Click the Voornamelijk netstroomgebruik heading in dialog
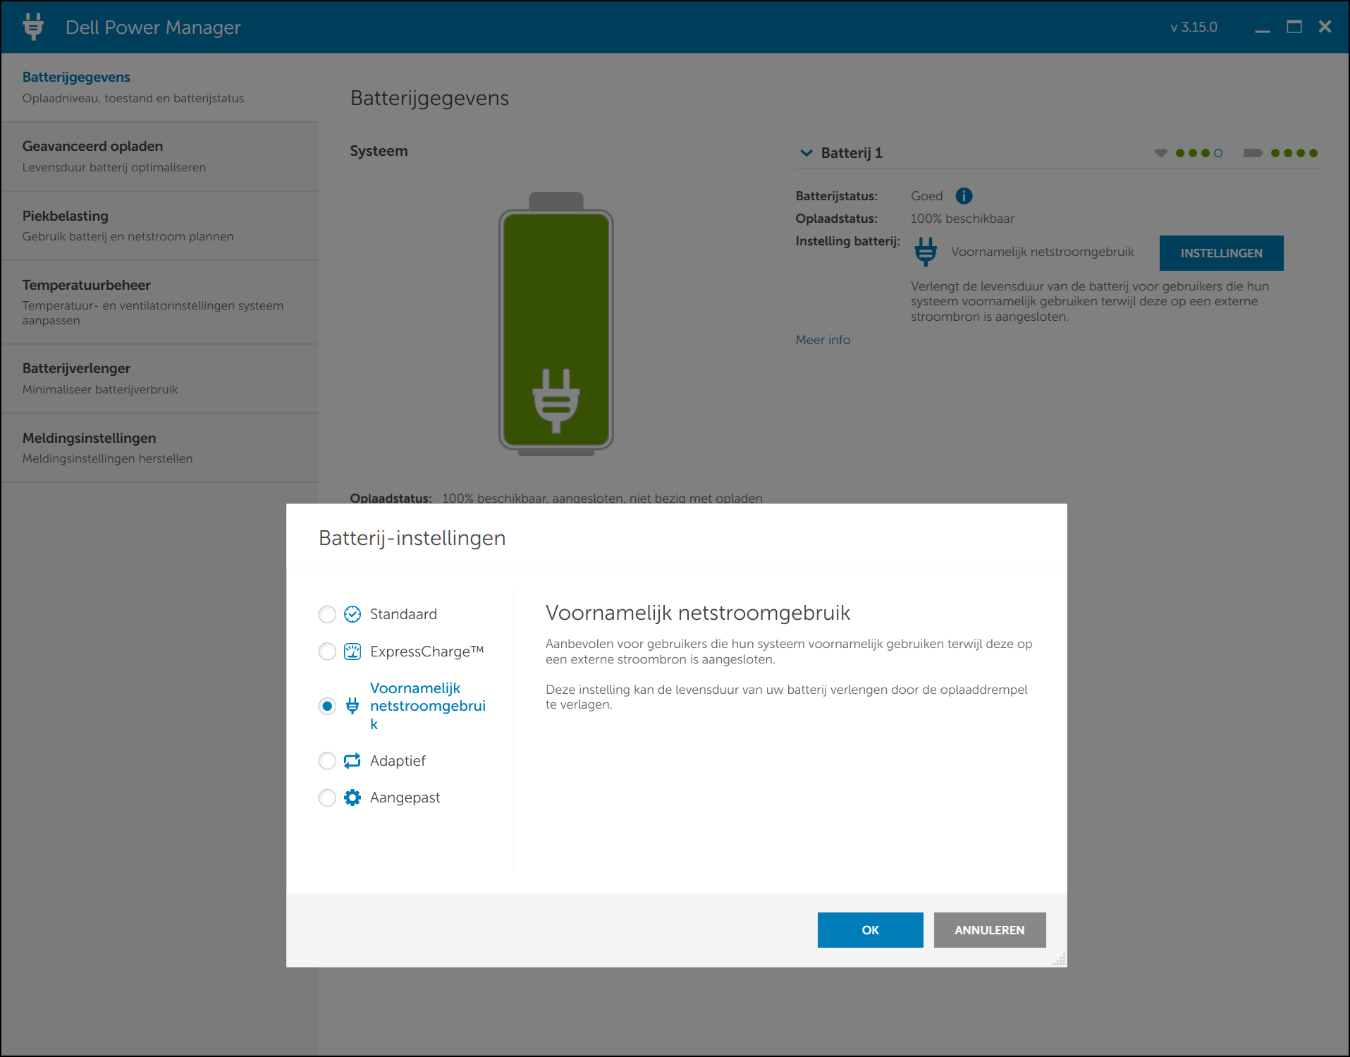Image resolution: width=1350 pixels, height=1057 pixels. (x=698, y=613)
